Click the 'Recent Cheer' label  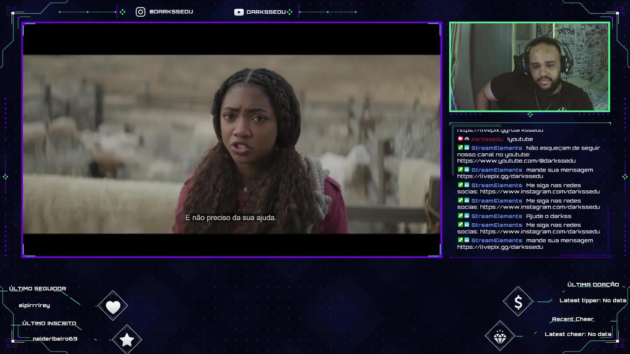coord(573,319)
